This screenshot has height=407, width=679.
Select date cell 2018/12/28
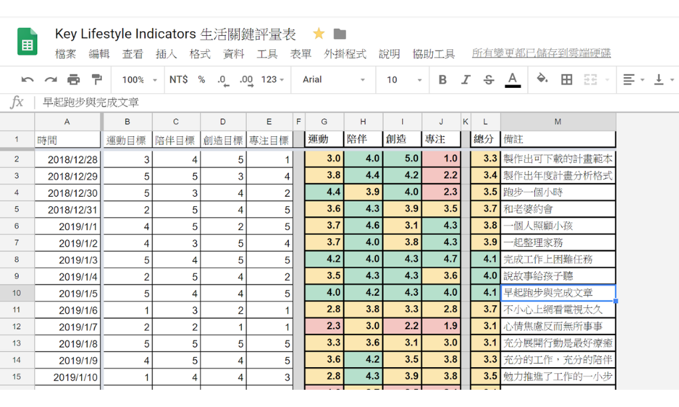click(x=67, y=159)
